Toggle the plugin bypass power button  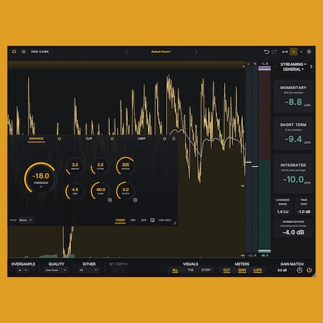[309, 270]
